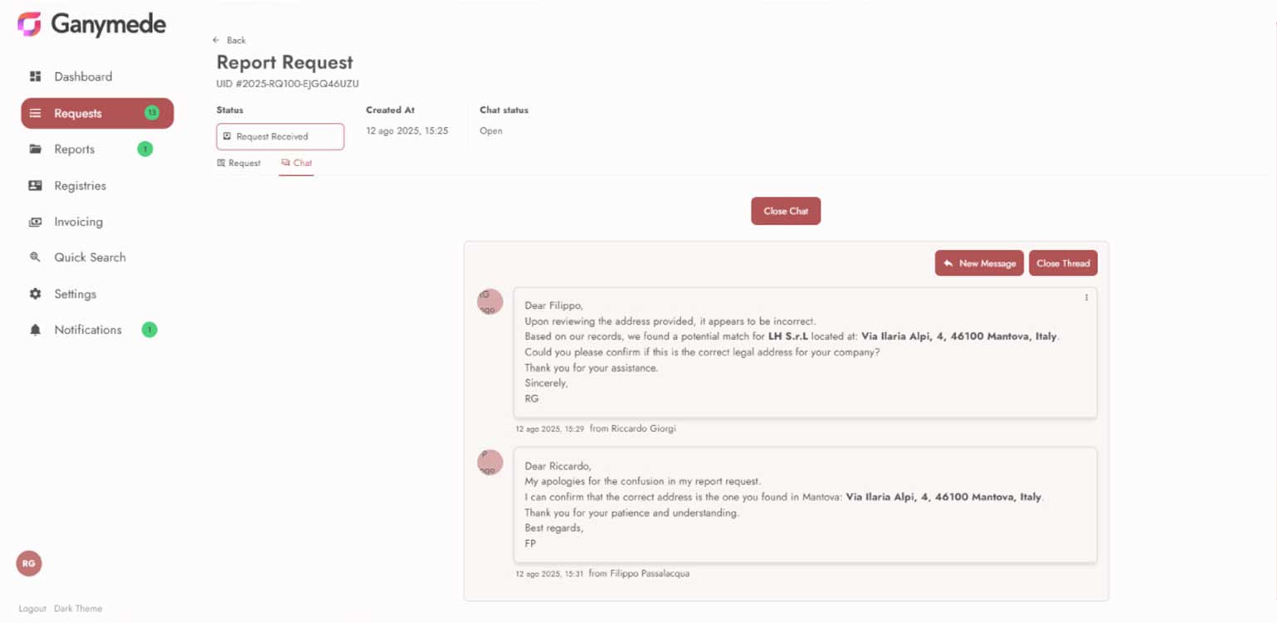Open the three-dot menu on Riccardo's message
Image resolution: width=1277 pixels, height=623 pixels.
coord(1086,298)
